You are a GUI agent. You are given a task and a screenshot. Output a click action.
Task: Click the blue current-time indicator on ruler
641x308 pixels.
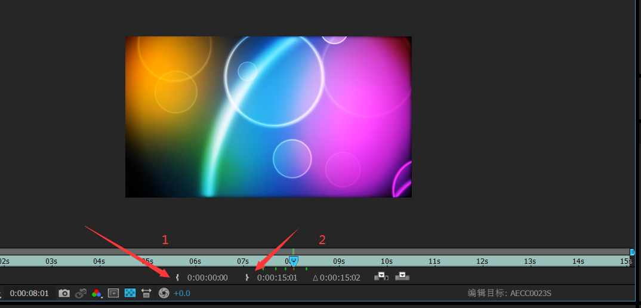pyautogui.click(x=294, y=261)
